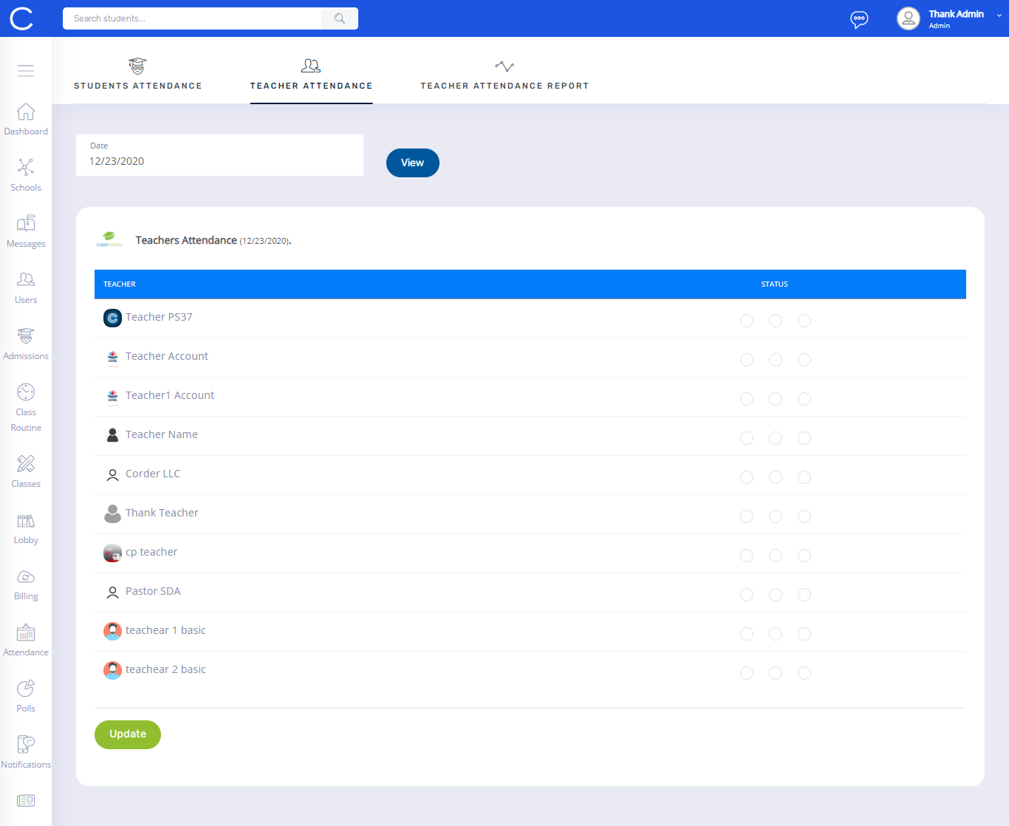Open Notifications in the sidebar
Viewport: 1009px width, 826px height.
coord(26,745)
